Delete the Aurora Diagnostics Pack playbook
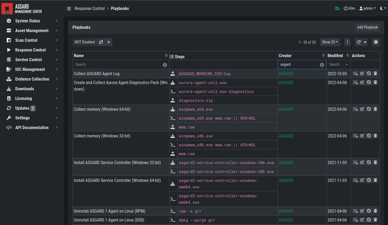388x225 pixels. 375,82
